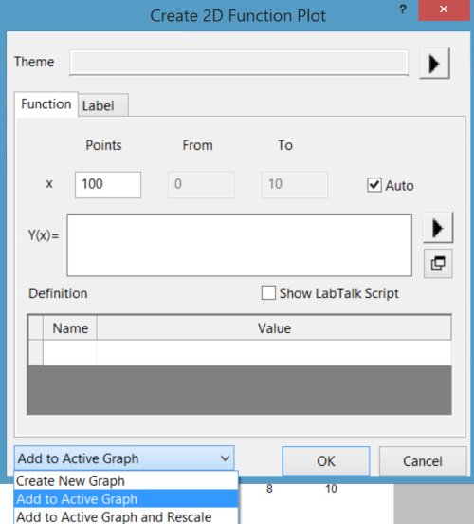The width and height of the screenshot is (474, 524).
Task: Open the expanded function editor window icon
Action: coord(438,263)
